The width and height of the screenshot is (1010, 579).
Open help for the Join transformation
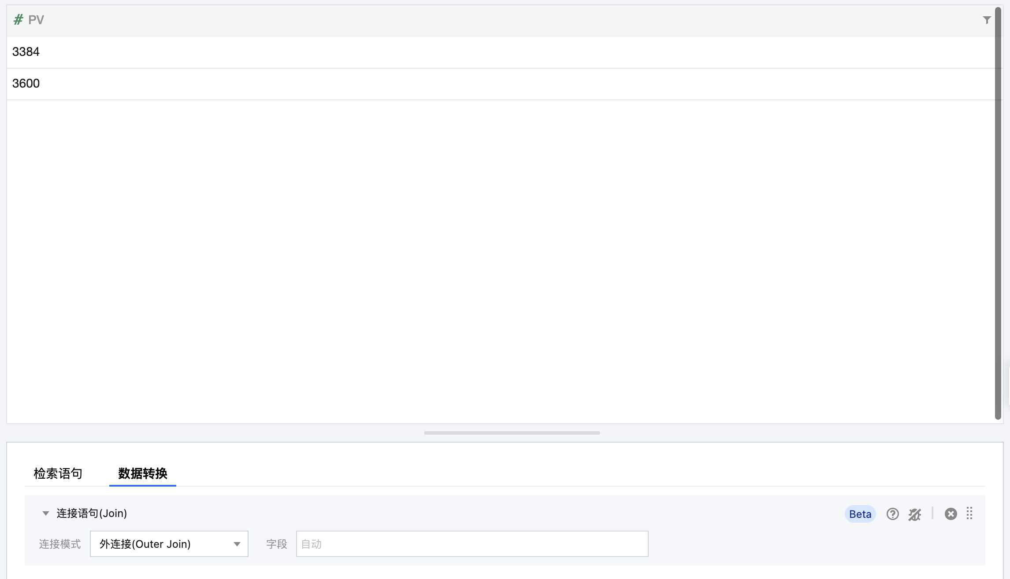[892, 514]
